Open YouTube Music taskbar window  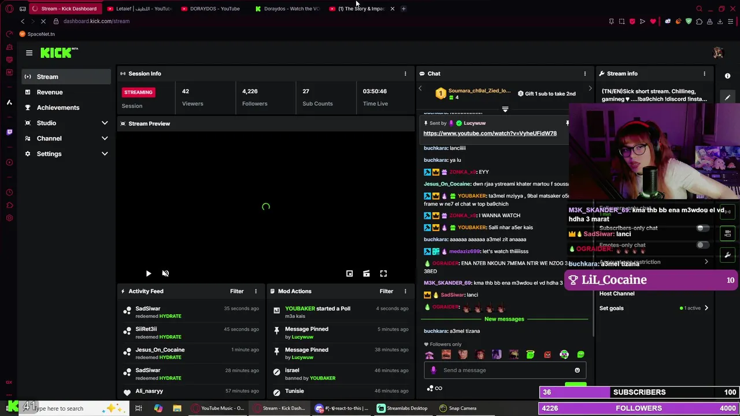pyautogui.click(x=218, y=408)
